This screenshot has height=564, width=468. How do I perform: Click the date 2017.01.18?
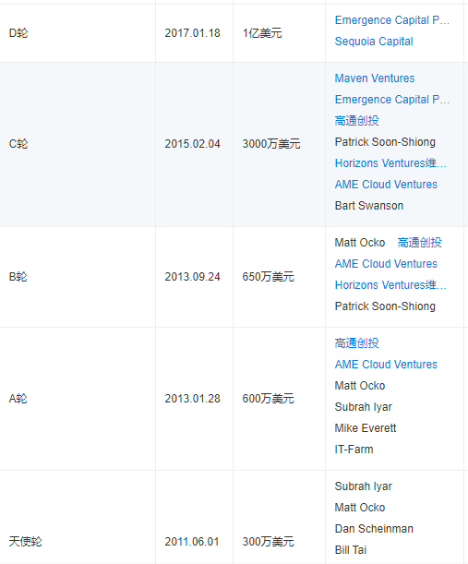coord(192,33)
